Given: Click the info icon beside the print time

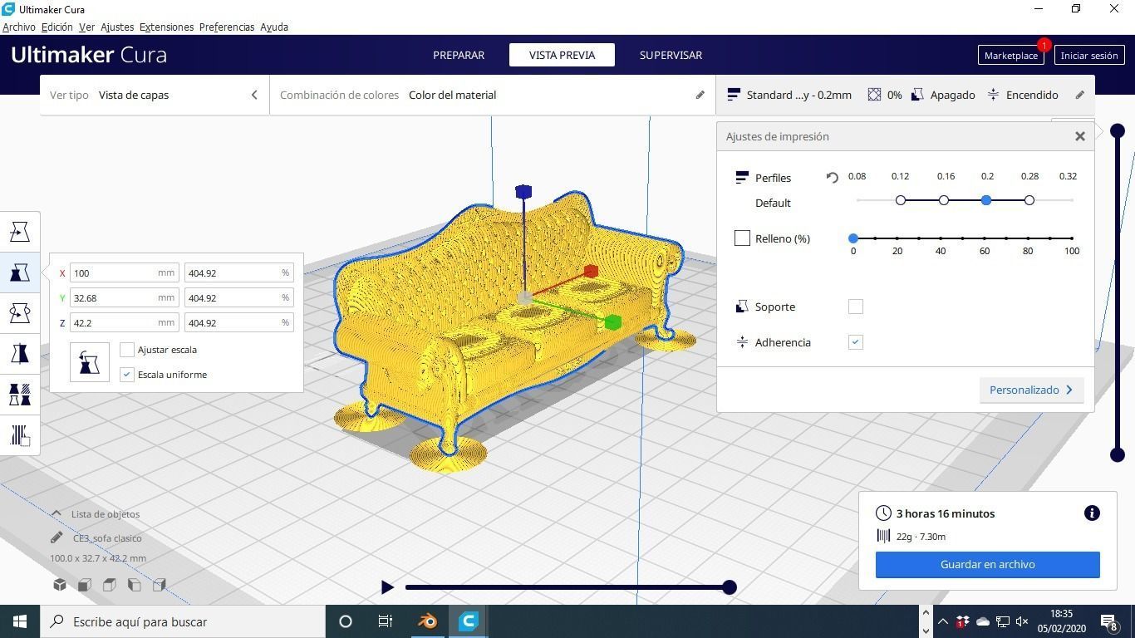Looking at the screenshot, I should [1092, 513].
